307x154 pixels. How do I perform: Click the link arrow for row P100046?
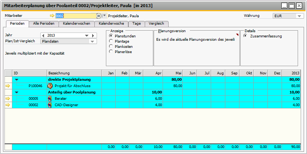click(8, 86)
